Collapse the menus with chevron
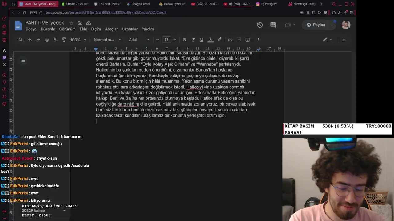Screen dimensions: 394x221 point(344,40)
